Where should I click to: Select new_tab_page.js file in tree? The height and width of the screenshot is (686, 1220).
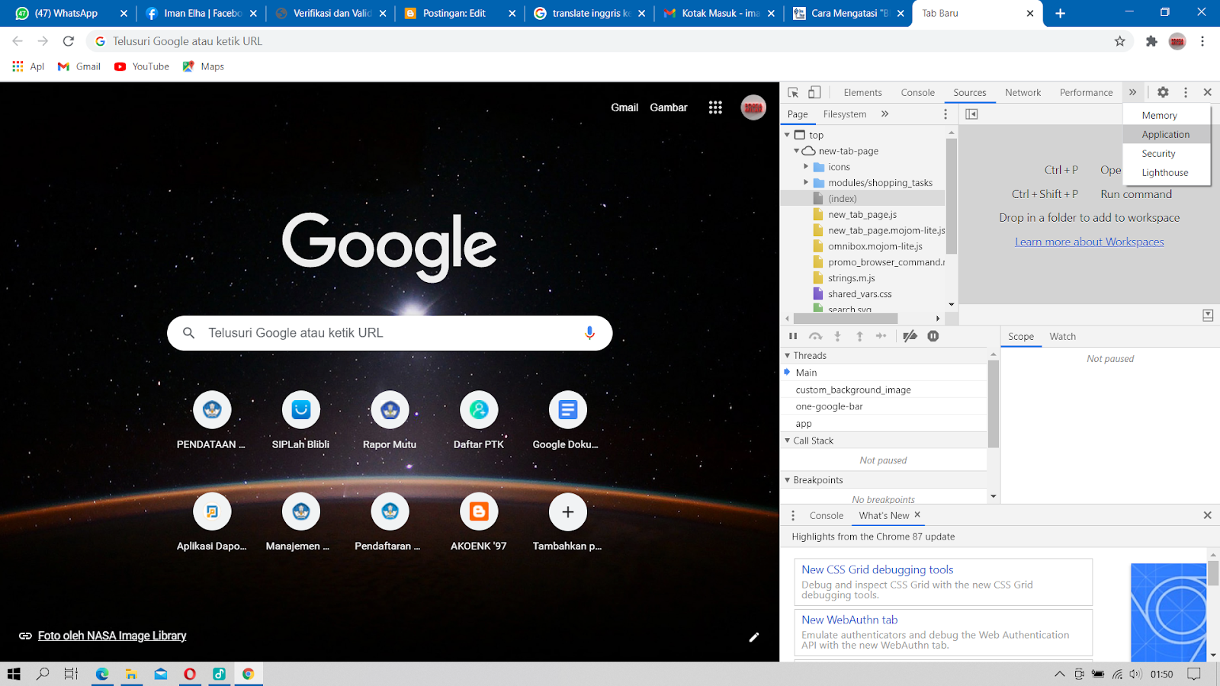coord(862,214)
